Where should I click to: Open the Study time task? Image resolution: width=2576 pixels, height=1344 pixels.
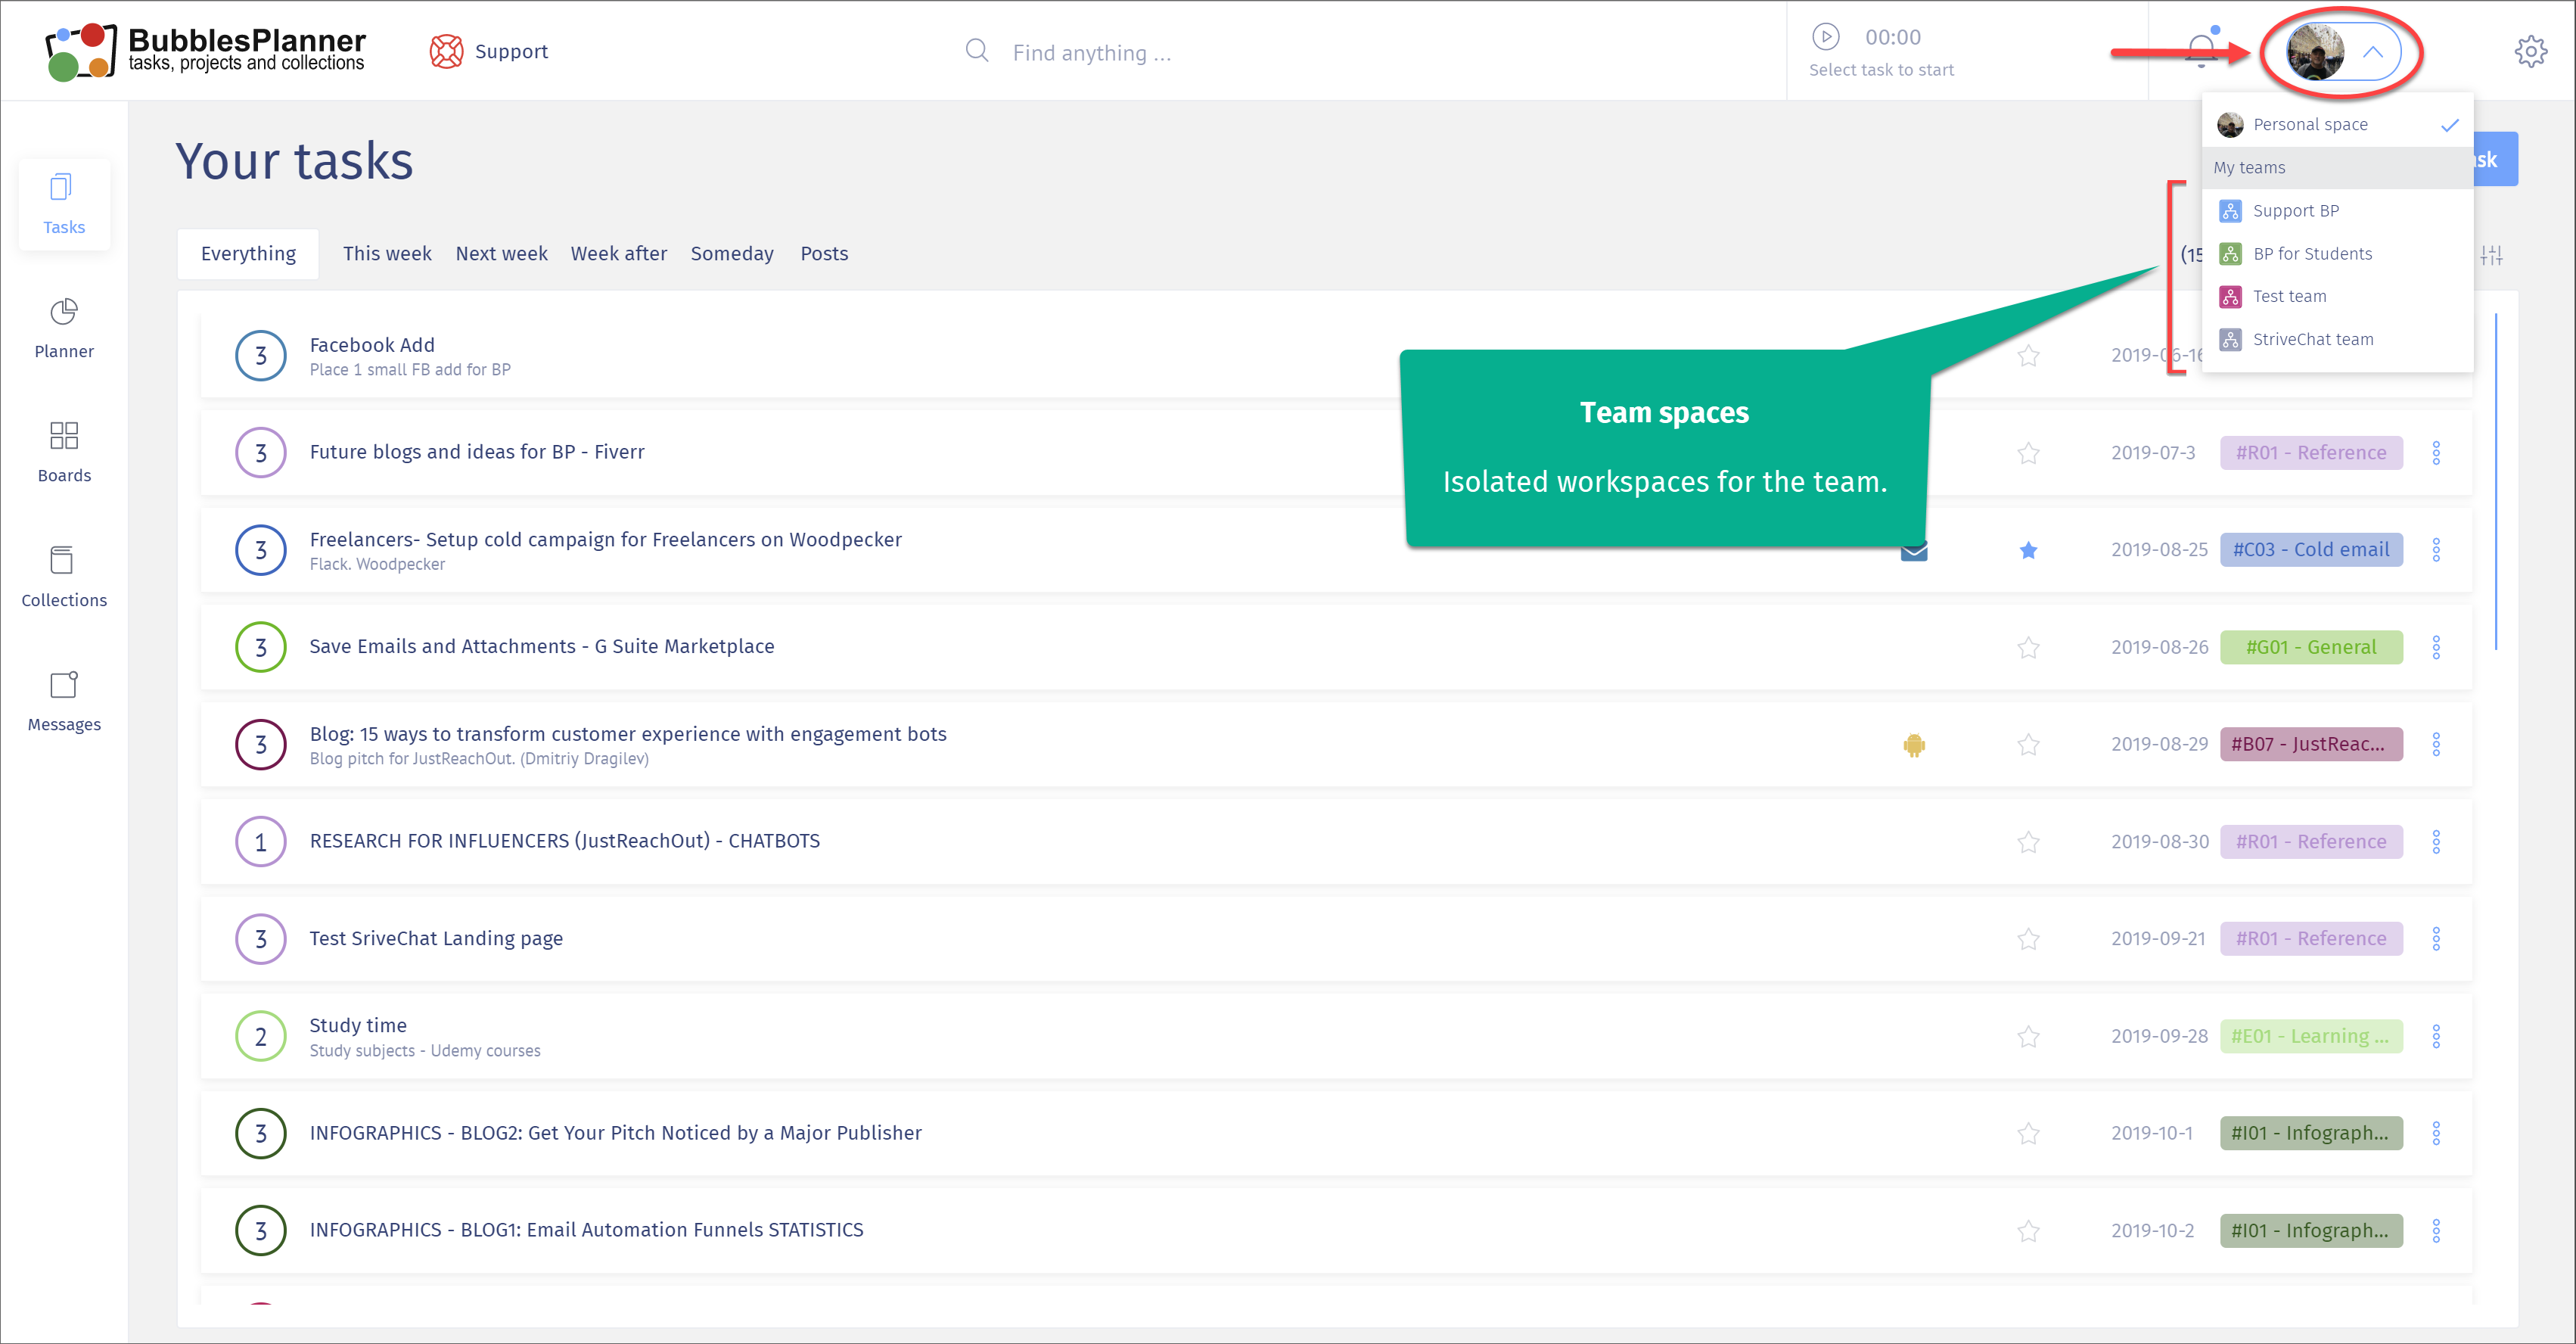tap(358, 1026)
